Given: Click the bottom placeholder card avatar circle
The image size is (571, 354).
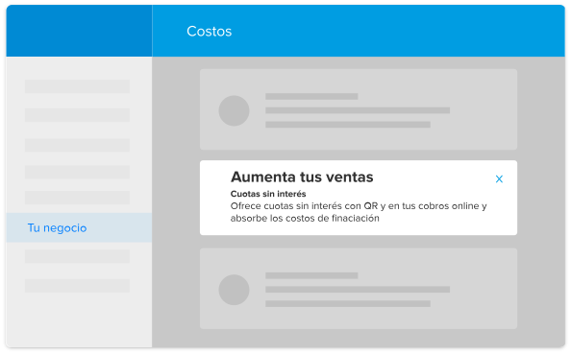Looking at the screenshot, I should (x=234, y=290).
